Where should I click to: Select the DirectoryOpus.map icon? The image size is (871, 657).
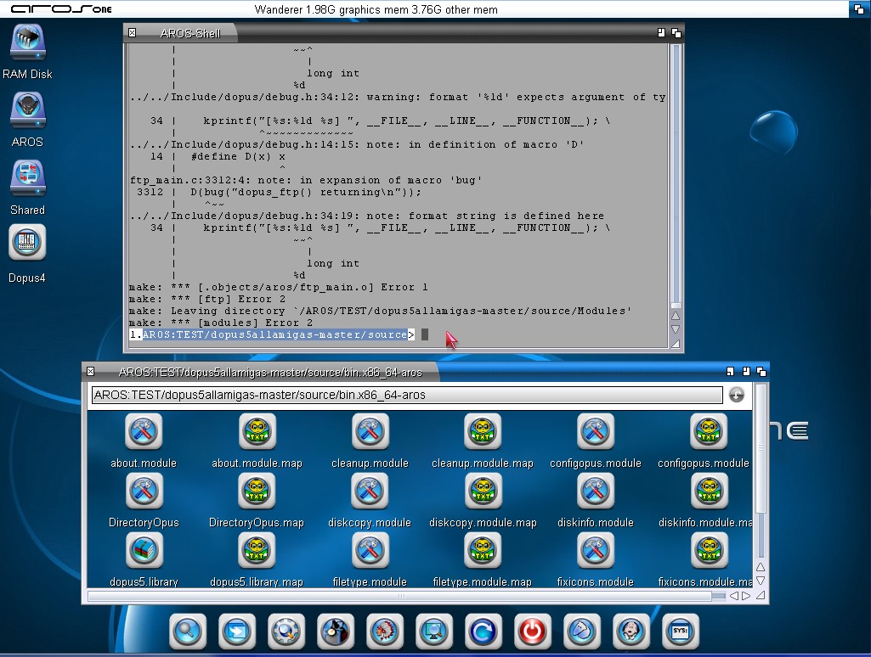257,491
